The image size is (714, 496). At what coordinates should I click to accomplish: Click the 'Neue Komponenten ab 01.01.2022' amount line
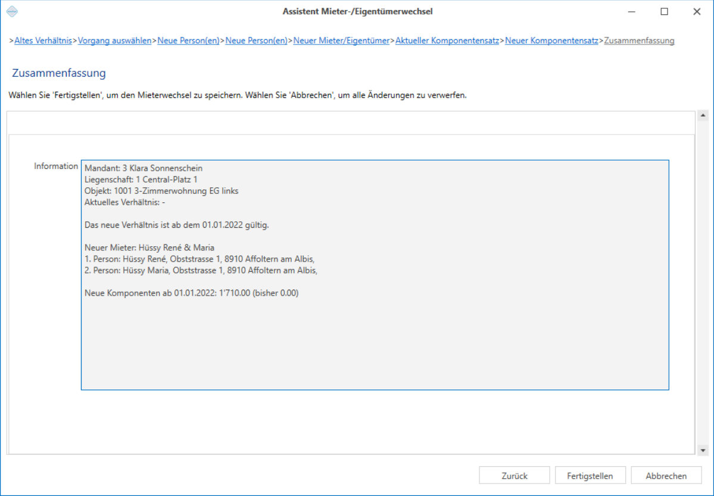(192, 293)
